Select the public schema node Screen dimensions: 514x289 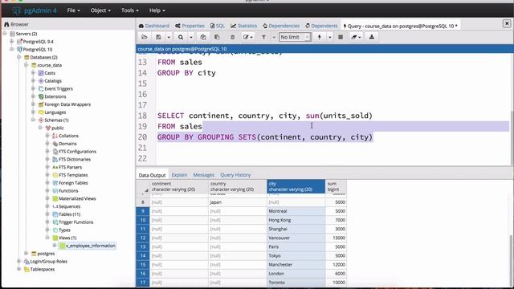coord(57,128)
